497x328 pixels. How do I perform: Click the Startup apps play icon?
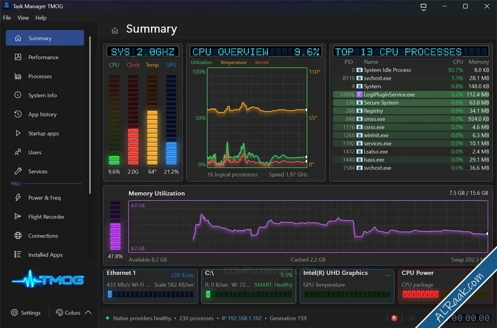18,133
